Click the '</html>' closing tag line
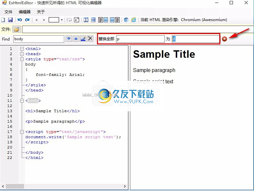The width and height of the screenshot is (254, 192). click(34, 158)
